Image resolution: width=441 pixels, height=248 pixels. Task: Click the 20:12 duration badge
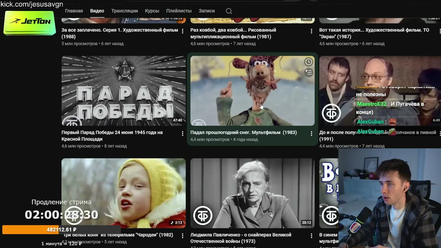click(306, 223)
